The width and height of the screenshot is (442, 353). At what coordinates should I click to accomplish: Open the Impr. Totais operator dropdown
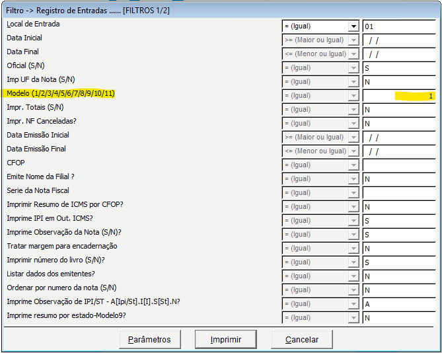[320, 109]
